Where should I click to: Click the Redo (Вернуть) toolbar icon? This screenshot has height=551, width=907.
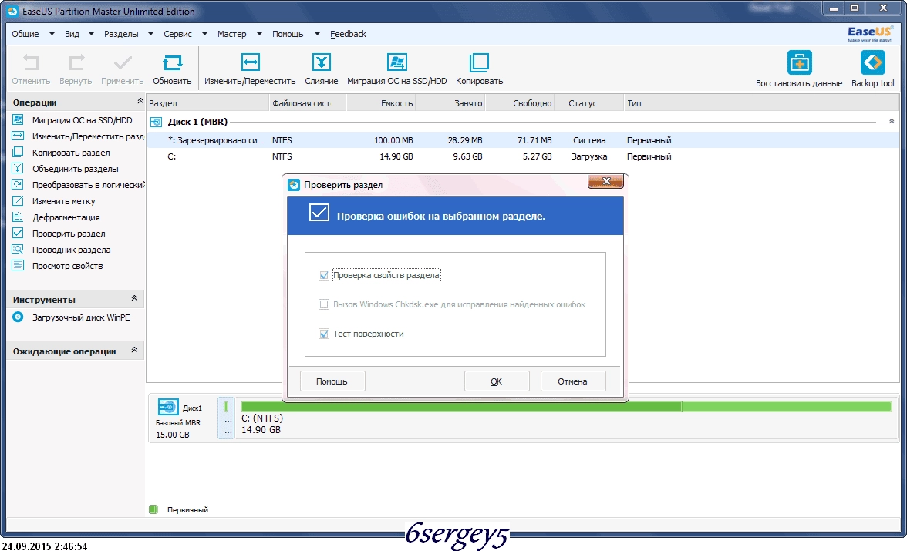pos(76,62)
